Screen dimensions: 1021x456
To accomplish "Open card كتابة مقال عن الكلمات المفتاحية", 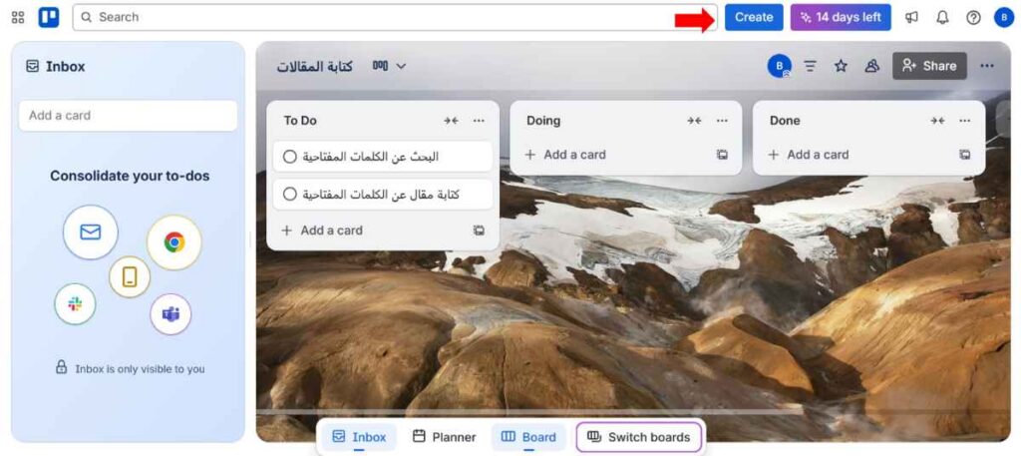I will [383, 195].
